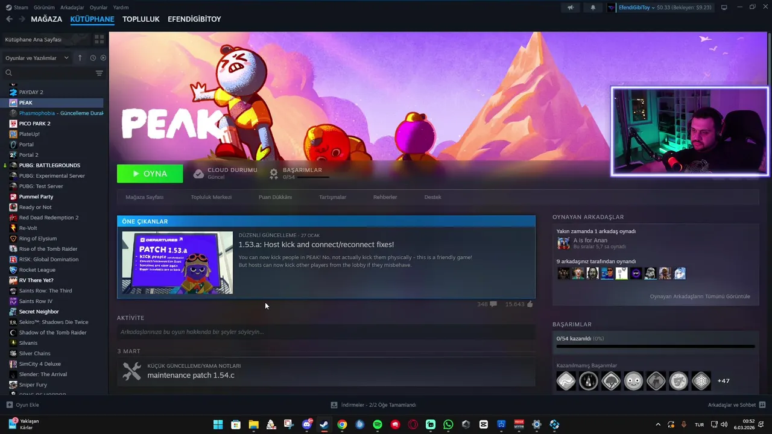Open the notifications bell
This screenshot has height=434, width=772.
coord(593,8)
